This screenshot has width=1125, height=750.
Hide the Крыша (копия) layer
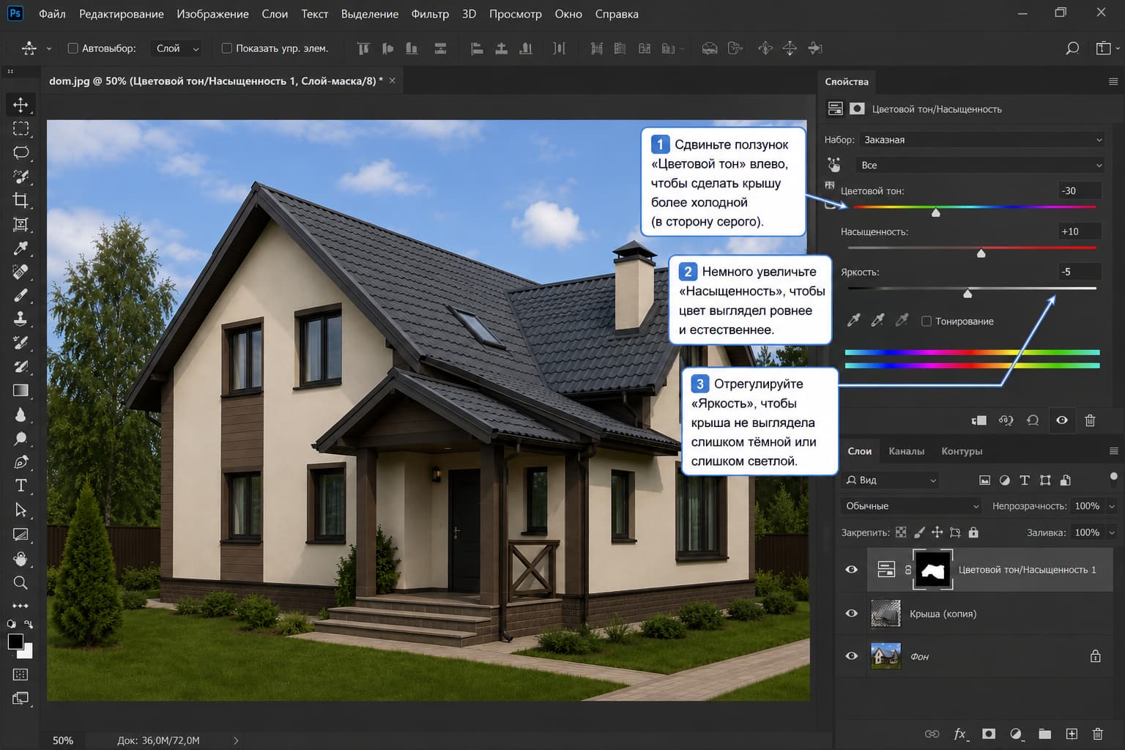[x=851, y=613]
